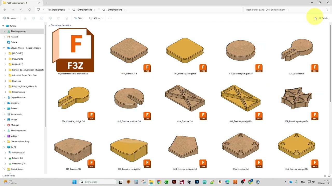Click first C01-Entrainement - 1 breadcrumb
The height and width of the screenshot is (186, 332).
point(84,10)
